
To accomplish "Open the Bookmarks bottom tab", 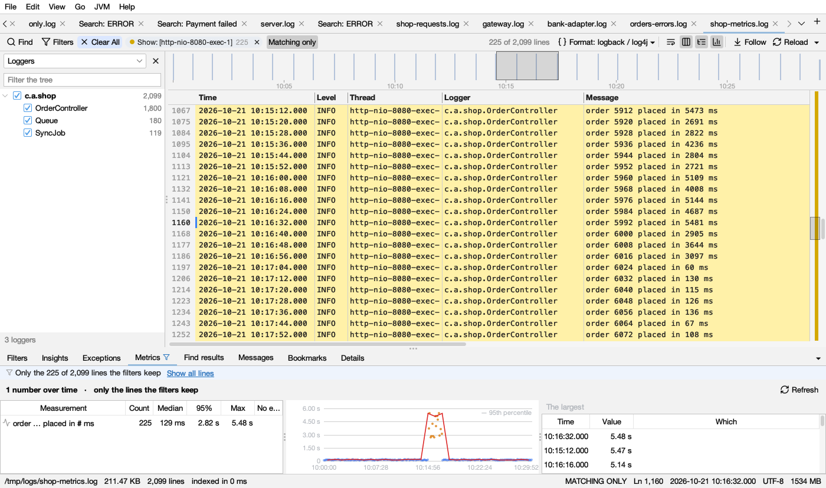I will click(307, 358).
